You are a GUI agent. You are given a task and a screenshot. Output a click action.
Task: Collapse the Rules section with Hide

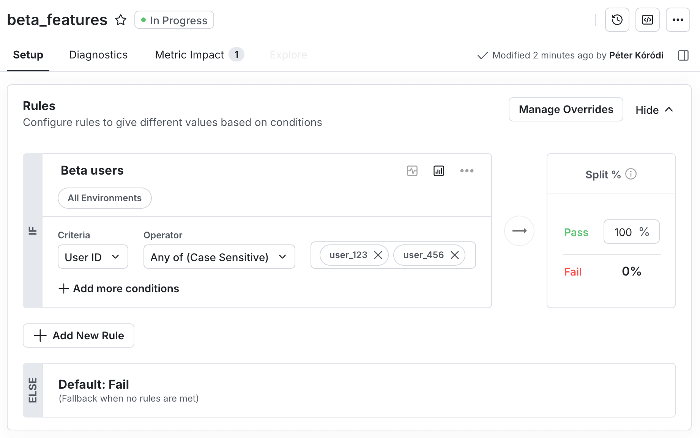click(653, 110)
